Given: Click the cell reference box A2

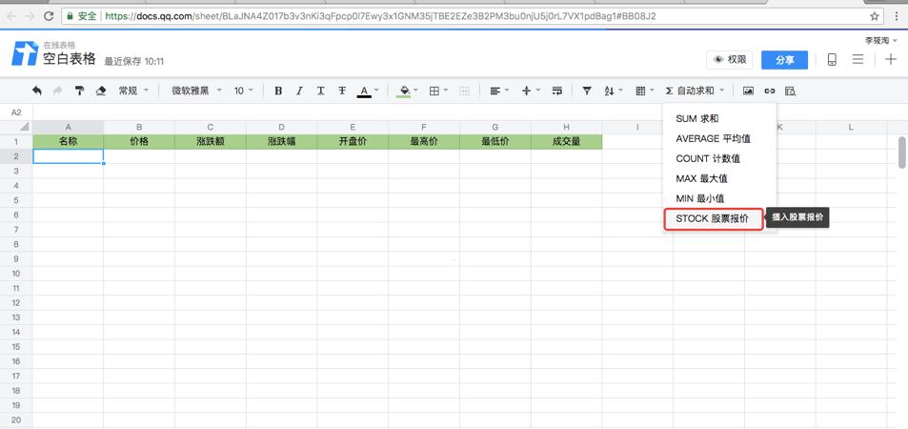Looking at the screenshot, I should tap(16, 112).
